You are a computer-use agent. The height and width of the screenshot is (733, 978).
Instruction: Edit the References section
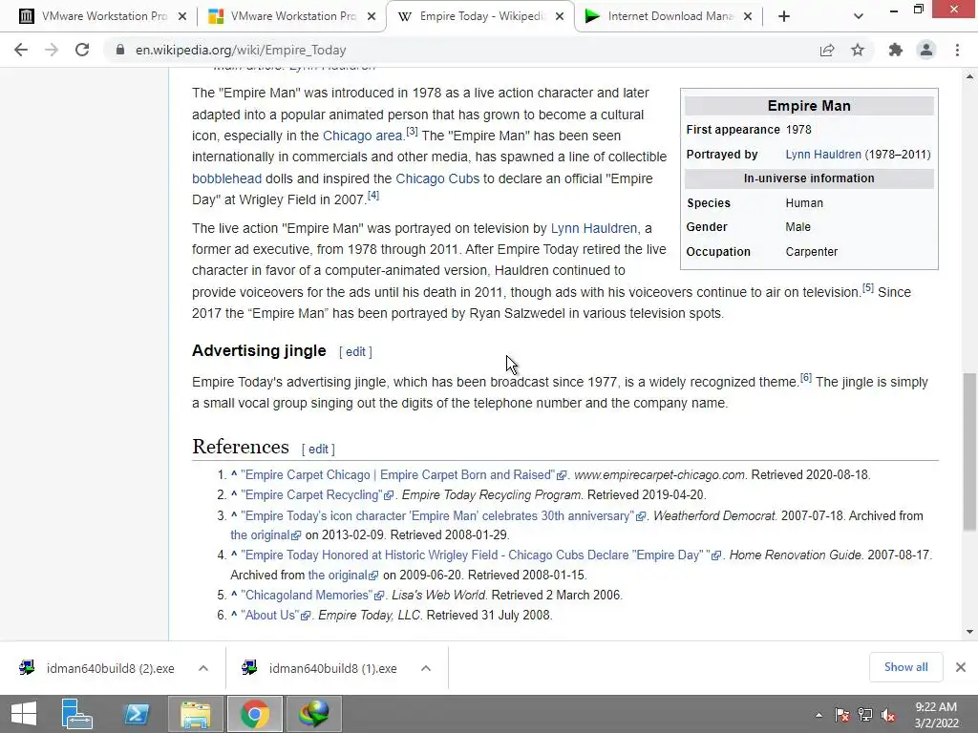click(x=318, y=449)
